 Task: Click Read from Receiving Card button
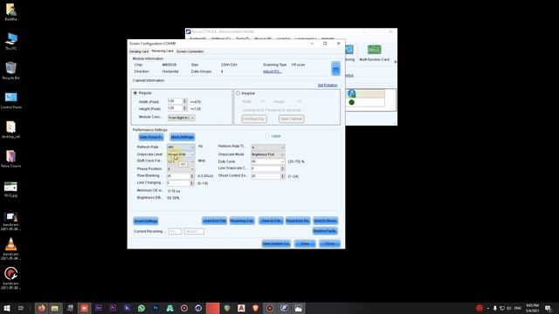[x=298, y=221]
